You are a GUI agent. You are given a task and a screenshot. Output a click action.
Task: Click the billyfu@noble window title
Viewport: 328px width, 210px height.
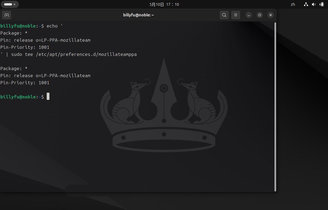(138, 15)
